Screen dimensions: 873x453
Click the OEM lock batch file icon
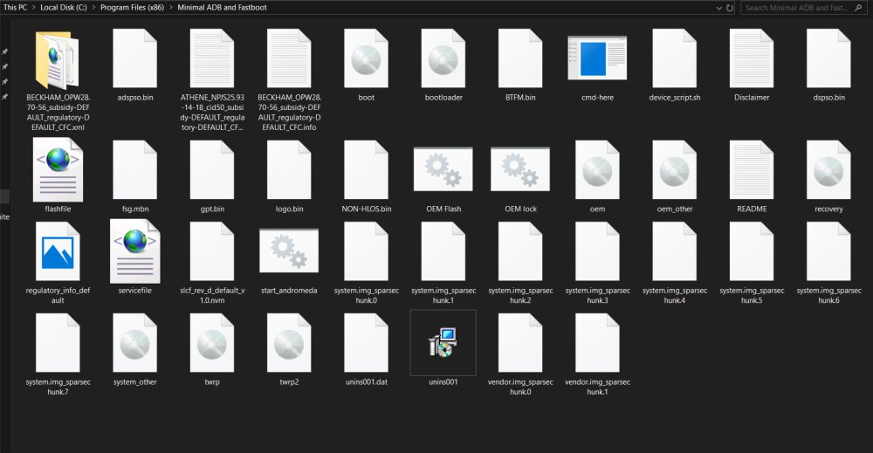(x=520, y=169)
